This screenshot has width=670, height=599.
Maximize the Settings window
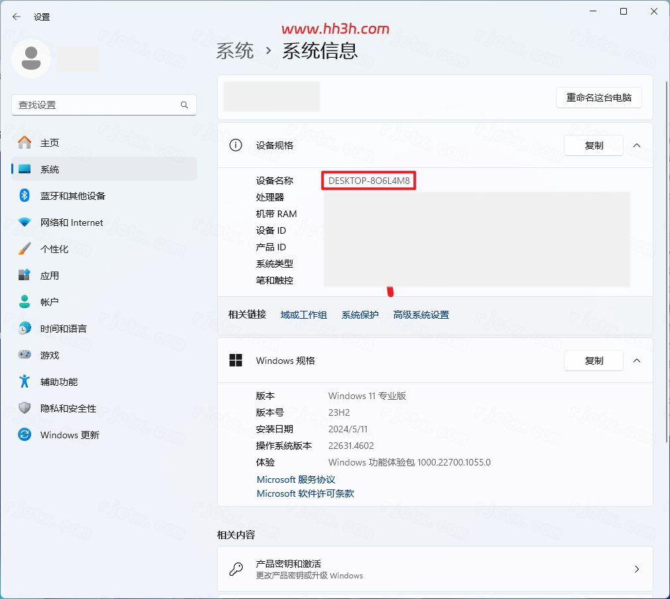click(624, 11)
